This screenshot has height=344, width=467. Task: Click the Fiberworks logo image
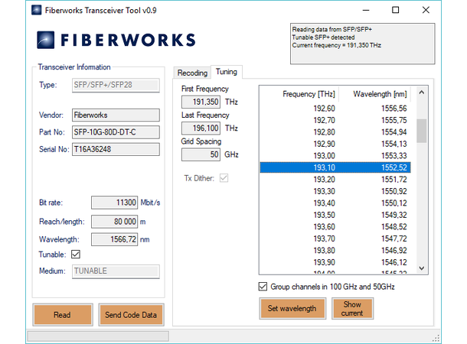116,40
